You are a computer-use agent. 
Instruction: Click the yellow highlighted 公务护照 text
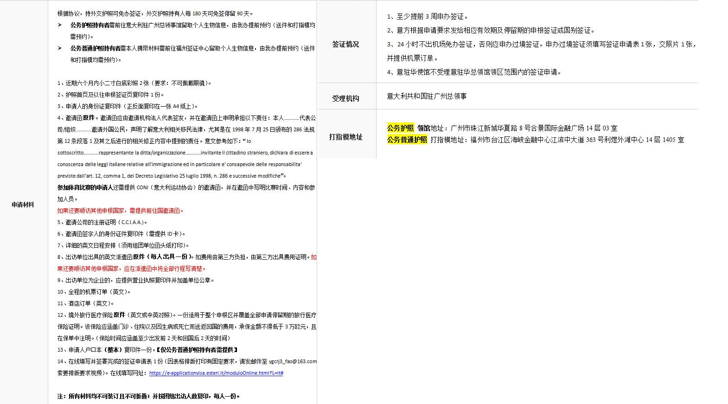[400, 128]
